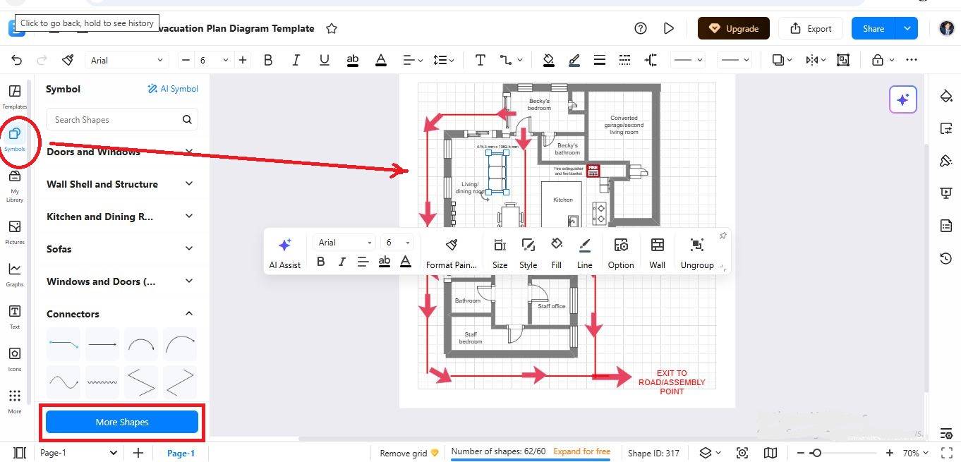Add a new page with plus
961x462 pixels.
138,453
